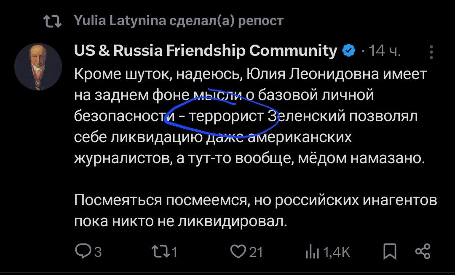This screenshot has height=275, width=455.
Task: Click the post text starting 'Кроме шуток'
Action: (250, 75)
